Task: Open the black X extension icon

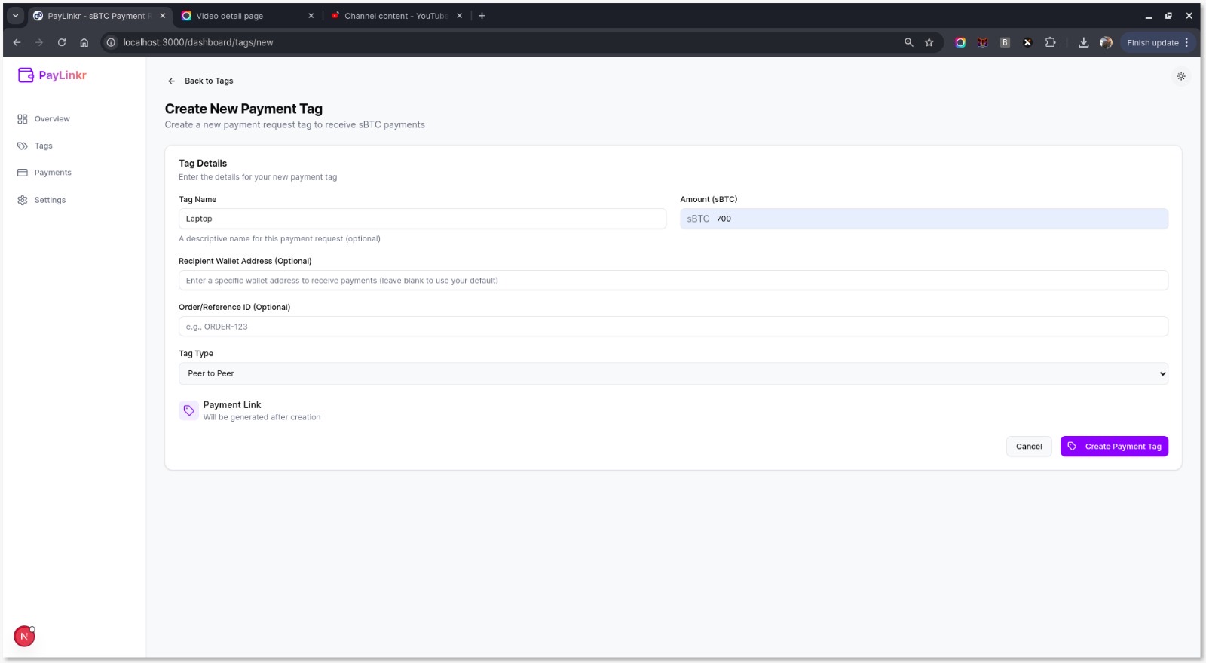Action: click(x=1027, y=42)
